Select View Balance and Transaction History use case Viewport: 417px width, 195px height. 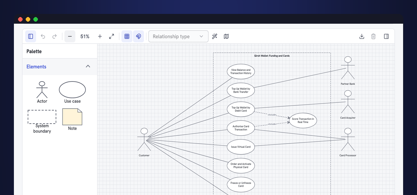tap(241, 71)
